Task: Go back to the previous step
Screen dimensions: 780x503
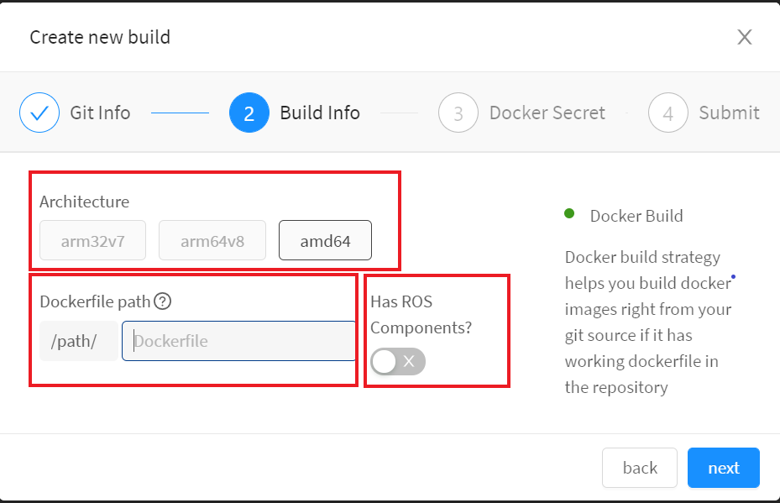Action: point(640,468)
